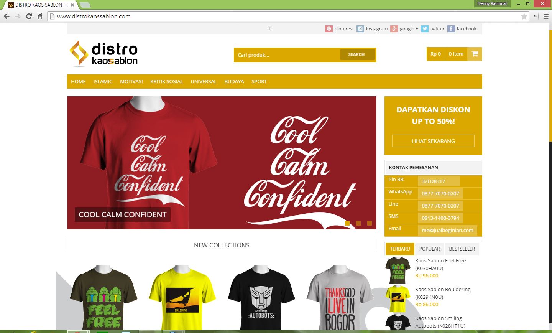Open the Twitter social icon
The height and width of the screenshot is (333, 552).
(425, 29)
